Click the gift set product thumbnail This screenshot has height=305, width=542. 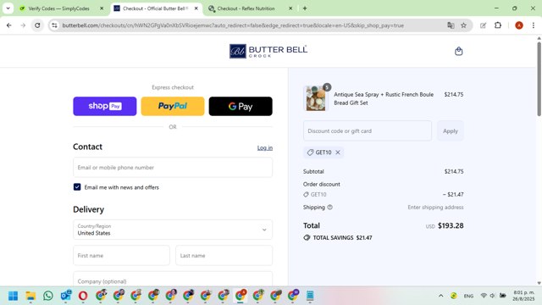[316, 98]
